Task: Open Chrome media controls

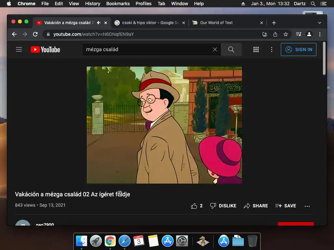Action: click(x=298, y=34)
